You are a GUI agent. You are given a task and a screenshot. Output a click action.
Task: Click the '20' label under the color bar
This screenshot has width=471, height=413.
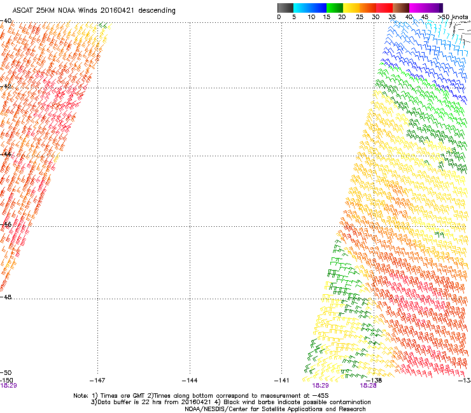pos(342,17)
